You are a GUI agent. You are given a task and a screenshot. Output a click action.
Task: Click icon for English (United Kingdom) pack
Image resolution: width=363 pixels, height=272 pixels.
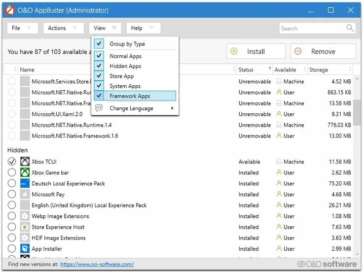pyautogui.click(x=25, y=205)
